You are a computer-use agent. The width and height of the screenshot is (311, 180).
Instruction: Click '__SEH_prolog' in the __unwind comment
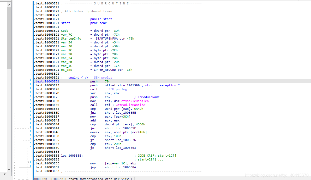[101, 78]
